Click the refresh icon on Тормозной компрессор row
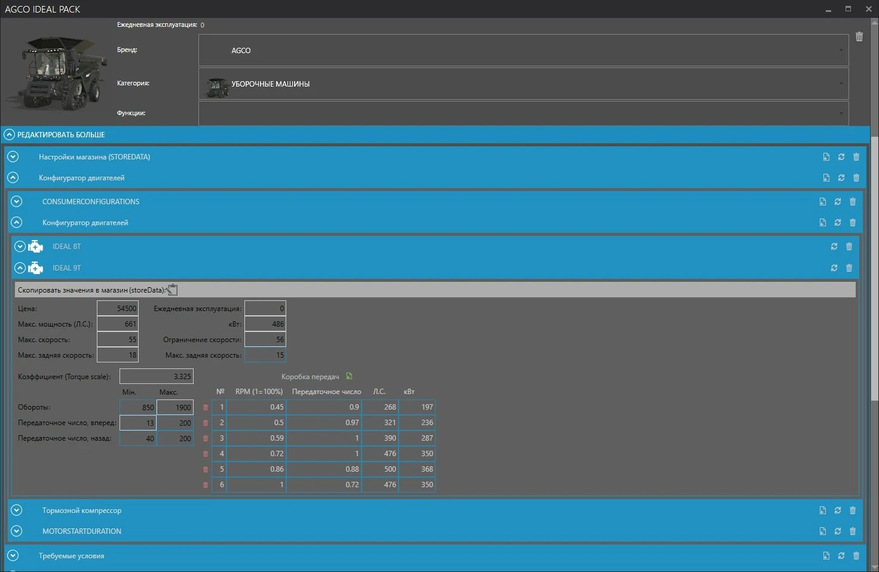This screenshot has width=879, height=572. pos(837,510)
